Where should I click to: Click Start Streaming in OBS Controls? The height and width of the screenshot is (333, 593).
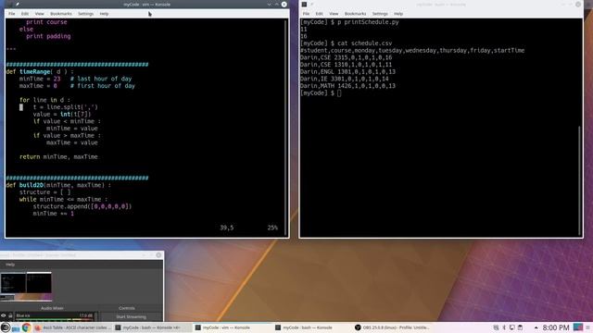131,316
